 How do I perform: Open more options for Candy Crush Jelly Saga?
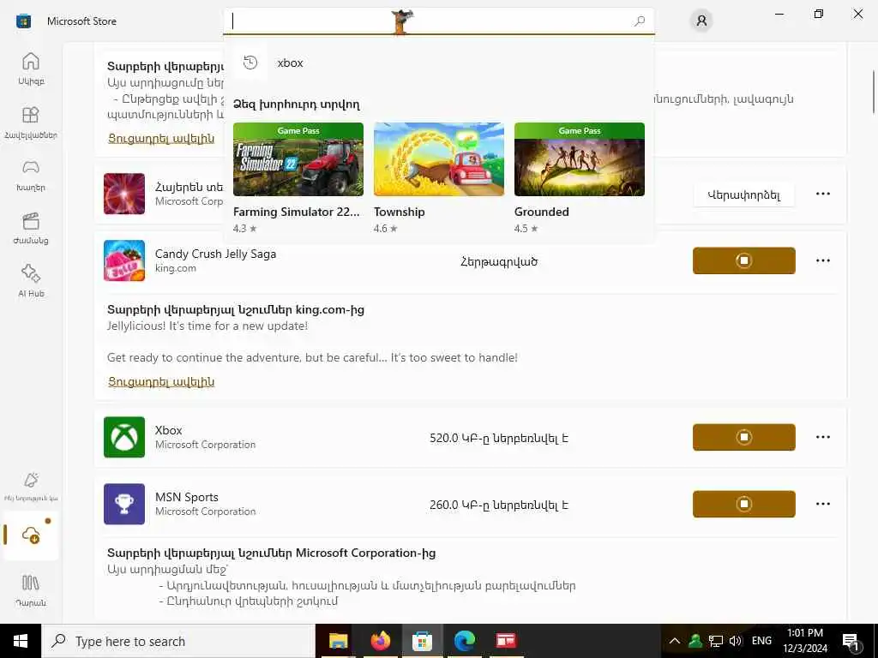click(822, 260)
